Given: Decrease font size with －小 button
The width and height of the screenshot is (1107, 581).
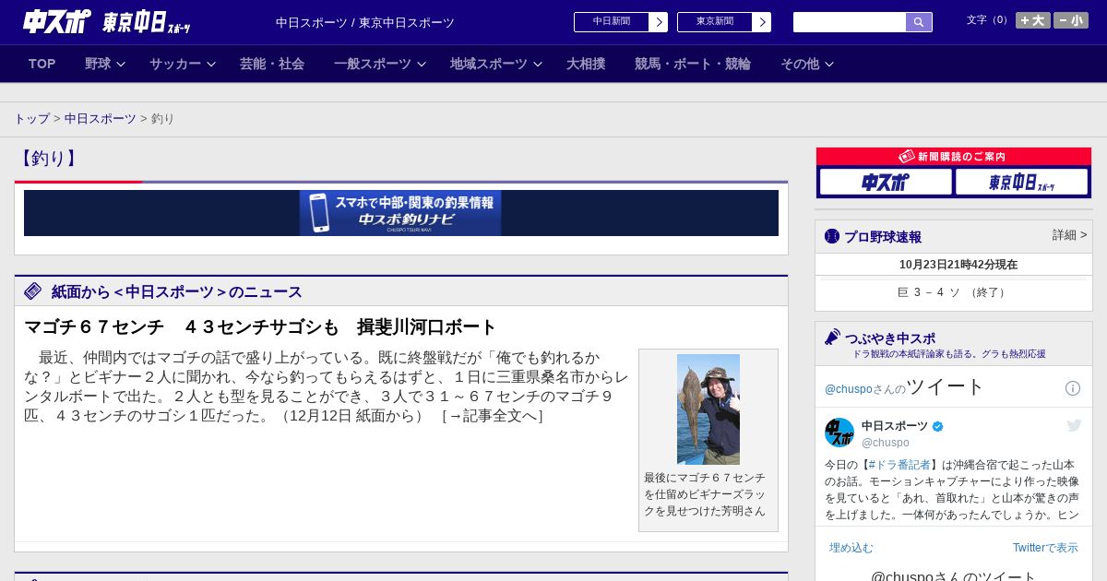Looking at the screenshot, I should click(x=1071, y=20).
